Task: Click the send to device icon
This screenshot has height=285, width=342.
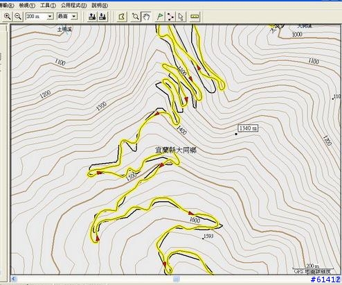Action: click(x=92, y=17)
